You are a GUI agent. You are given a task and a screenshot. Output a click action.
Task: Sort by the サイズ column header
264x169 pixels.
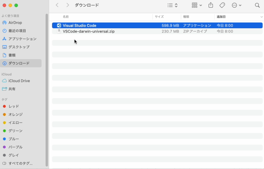tap(159, 17)
